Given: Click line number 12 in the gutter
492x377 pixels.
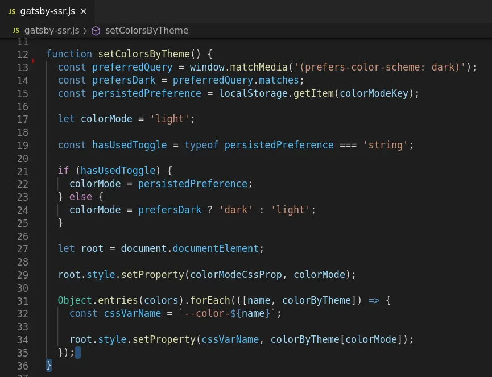Looking at the screenshot, I should pos(23,55).
